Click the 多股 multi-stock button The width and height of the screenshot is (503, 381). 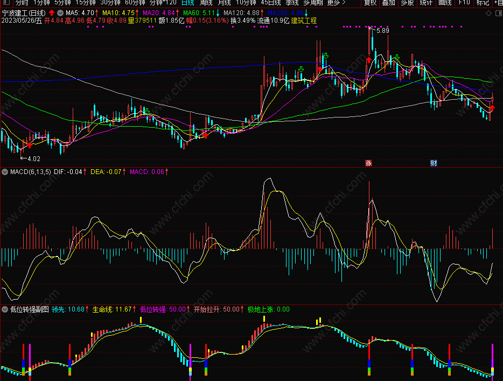(407, 3)
